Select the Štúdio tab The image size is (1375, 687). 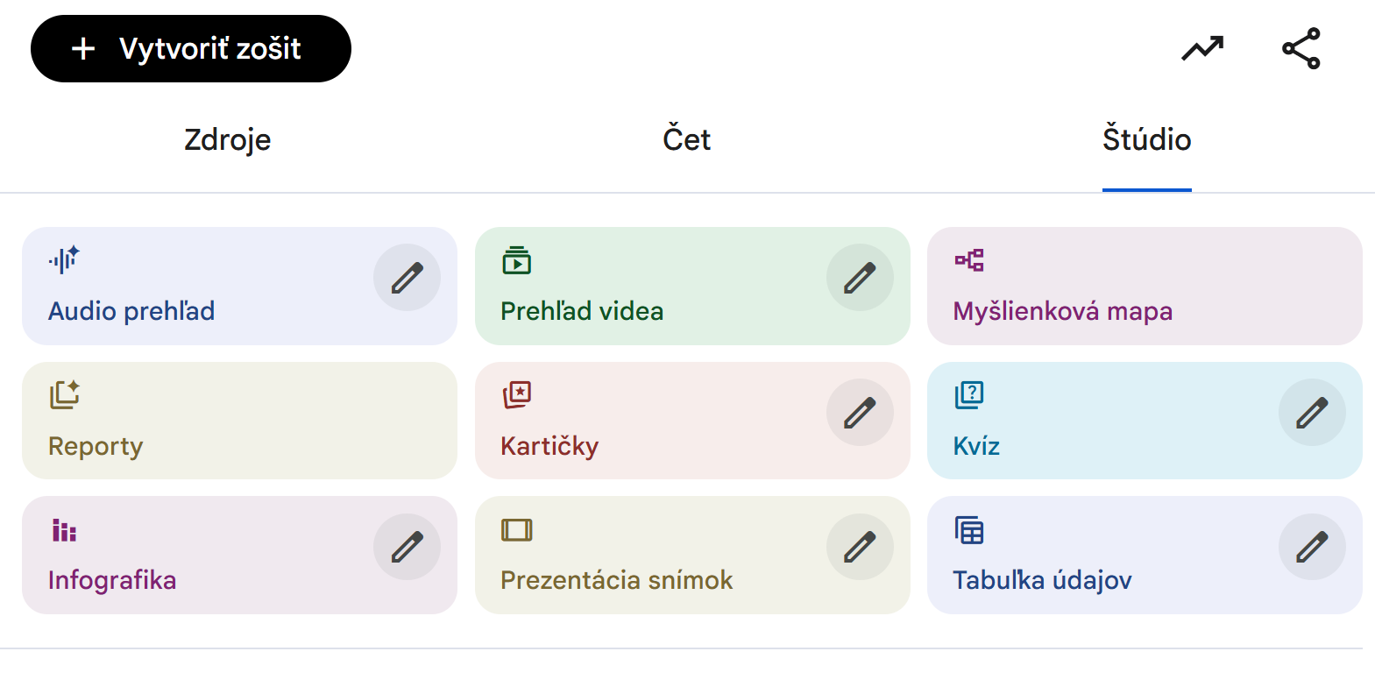pos(1146,140)
